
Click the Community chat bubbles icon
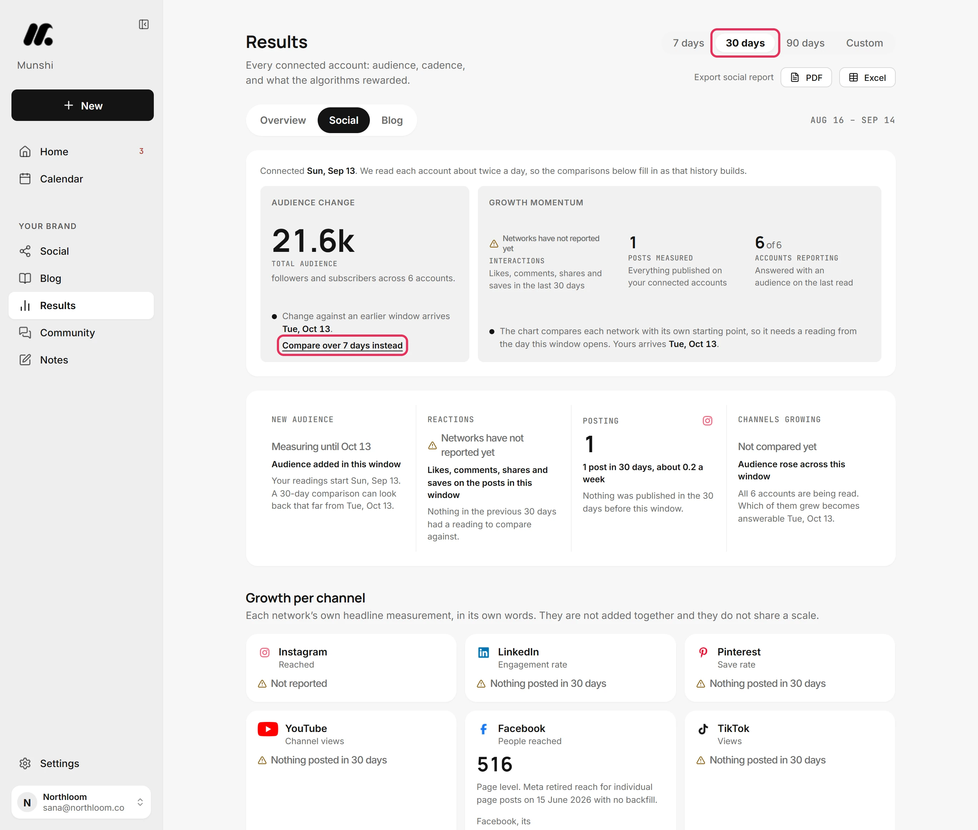[x=25, y=333]
